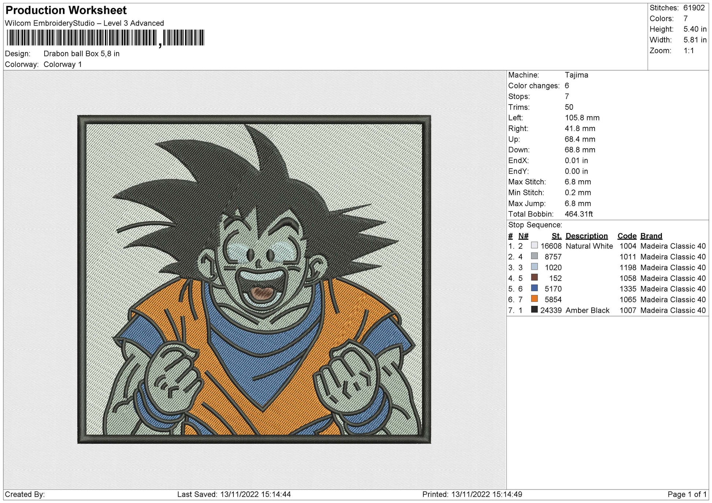Click the barcode under the worksheet title
This screenshot has height=503, width=712.
[105, 38]
